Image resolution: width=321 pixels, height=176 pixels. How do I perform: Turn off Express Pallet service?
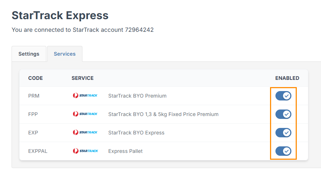(283, 151)
